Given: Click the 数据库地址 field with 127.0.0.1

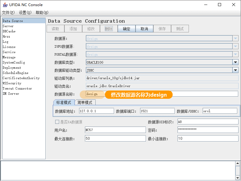Looking at the screenshot, I should point(96,111).
